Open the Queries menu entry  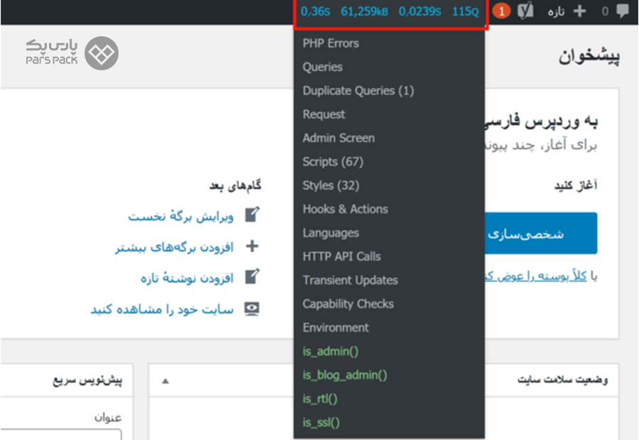pyautogui.click(x=322, y=67)
